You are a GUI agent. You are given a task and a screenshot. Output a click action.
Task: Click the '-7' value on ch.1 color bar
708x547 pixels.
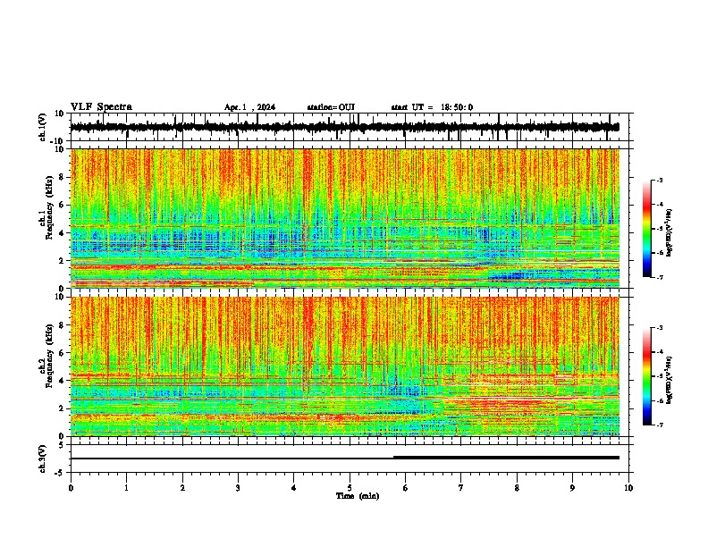point(659,277)
